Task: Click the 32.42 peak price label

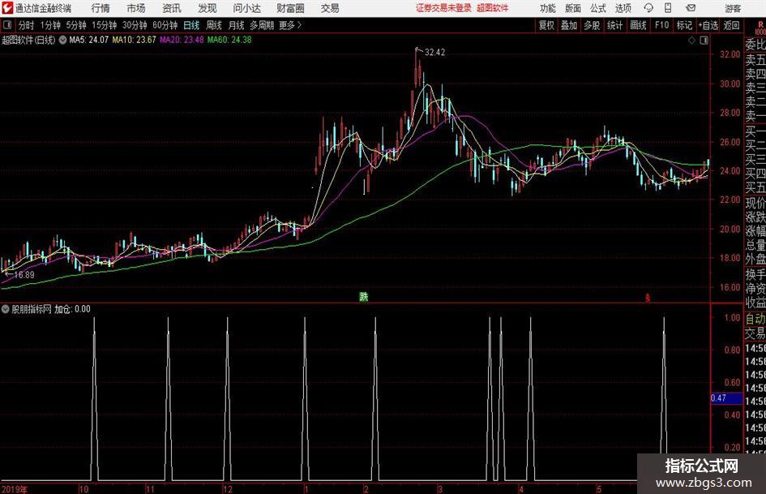Action: (x=434, y=53)
